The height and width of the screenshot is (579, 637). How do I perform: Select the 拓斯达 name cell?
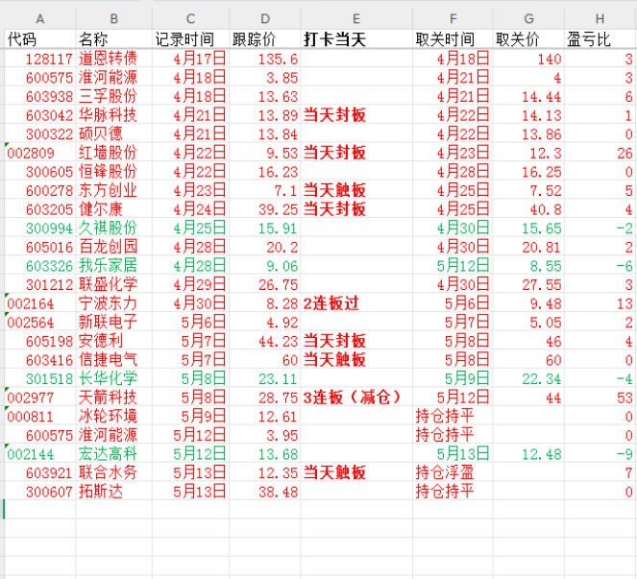[113, 492]
